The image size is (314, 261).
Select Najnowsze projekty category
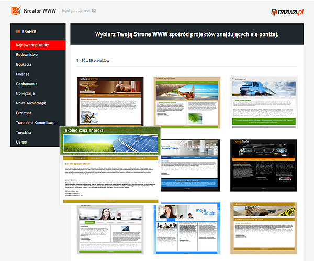click(38, 45)
